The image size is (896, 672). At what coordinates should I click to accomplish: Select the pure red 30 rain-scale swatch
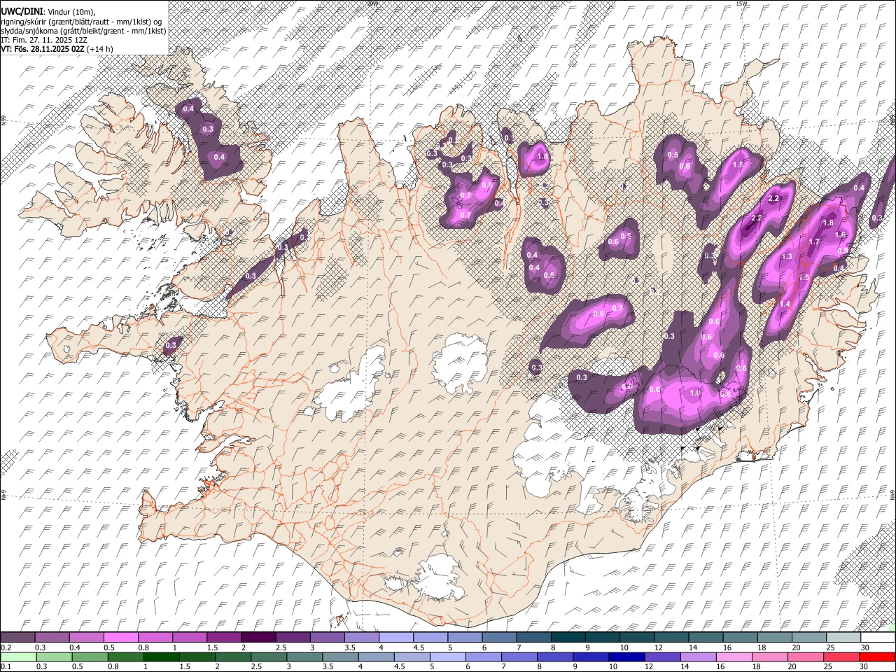point(878,657)
